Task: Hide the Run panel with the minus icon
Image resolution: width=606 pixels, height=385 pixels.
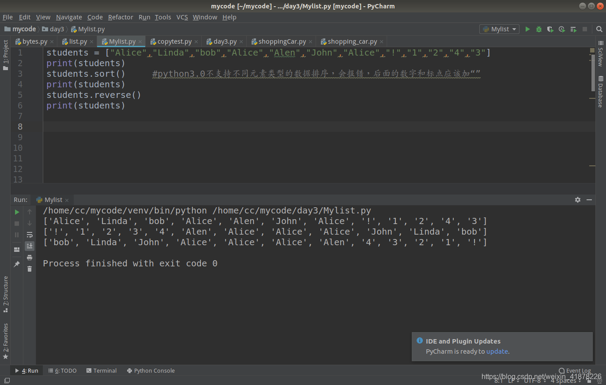Action: tap(589, 200)
